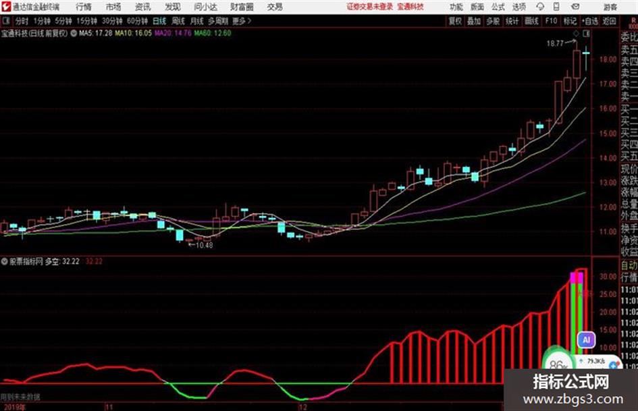The width and height of the screenshot is (638, 411).
Task: Click the 证券交易未登录 login link
Action: (x=370, y=7)
